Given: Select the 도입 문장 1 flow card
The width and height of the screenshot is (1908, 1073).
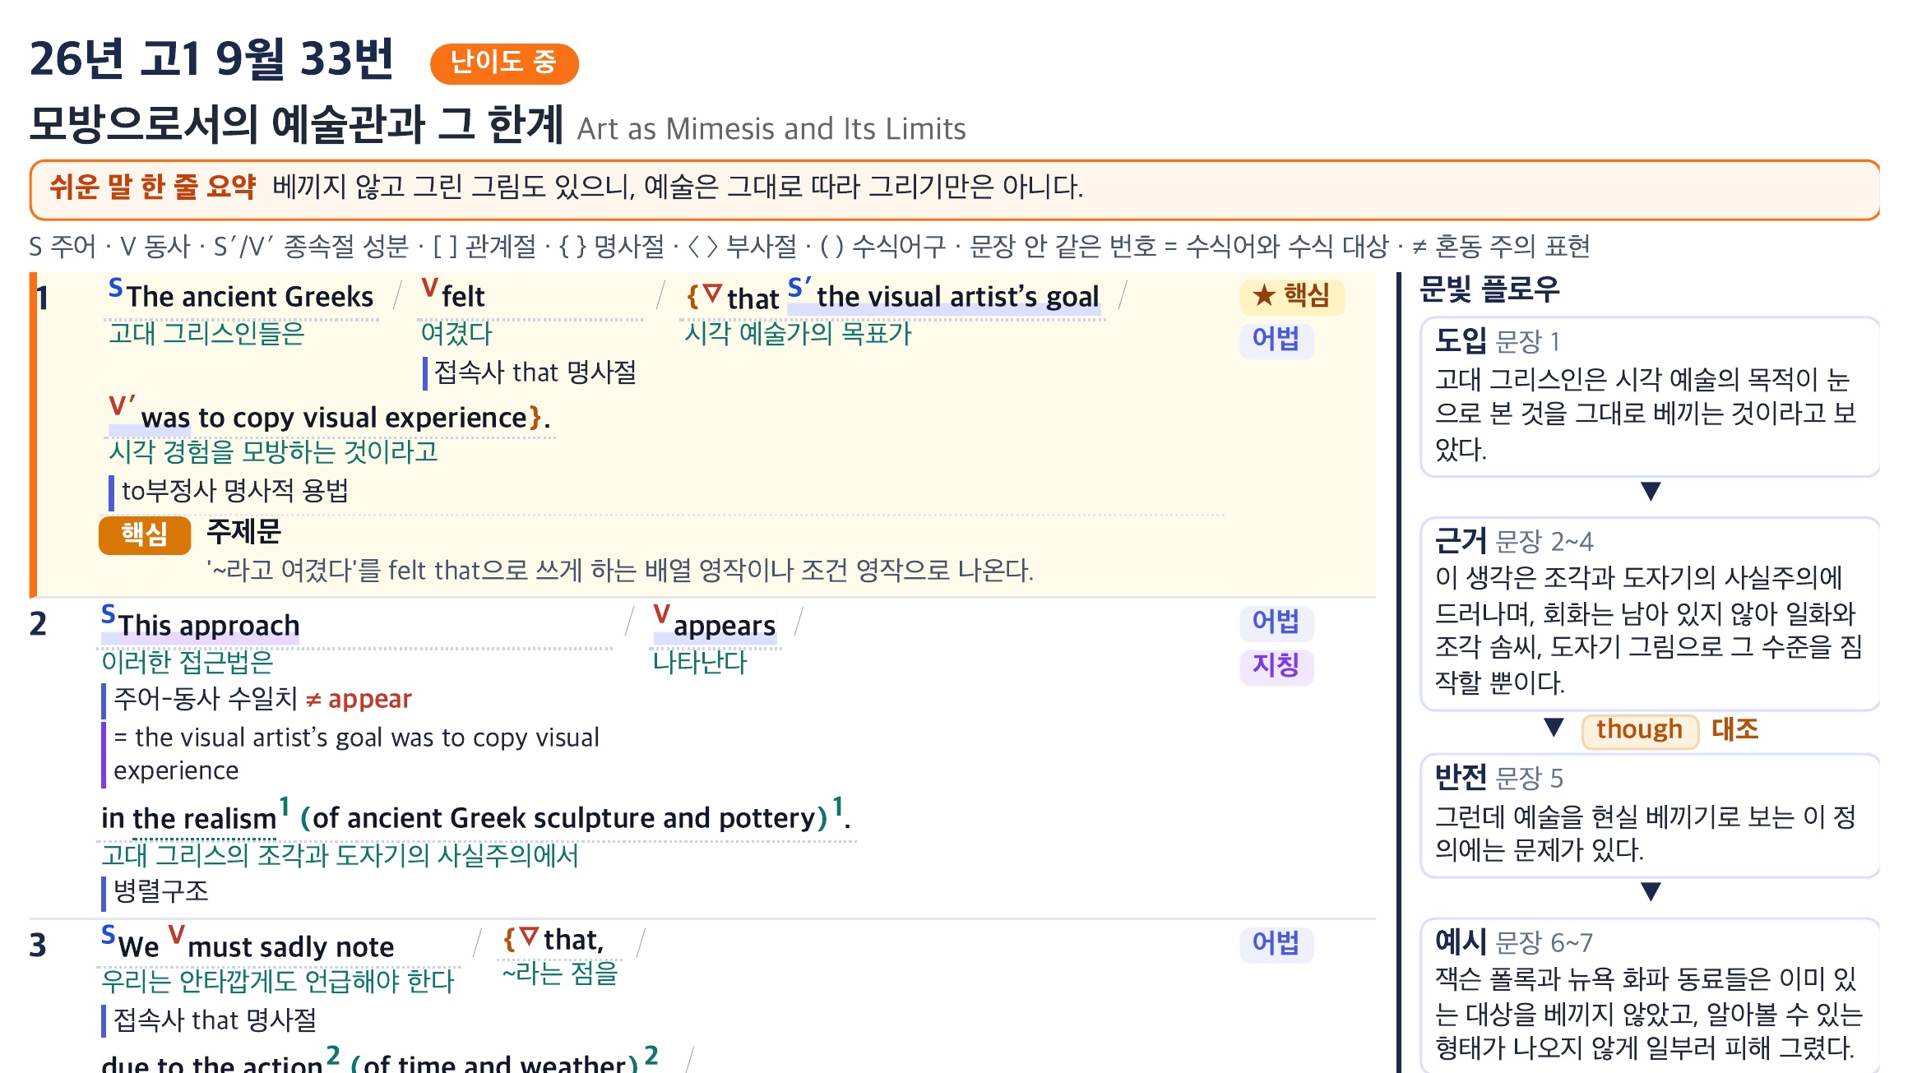Looking at the screenshot, I should [1650, 396].
